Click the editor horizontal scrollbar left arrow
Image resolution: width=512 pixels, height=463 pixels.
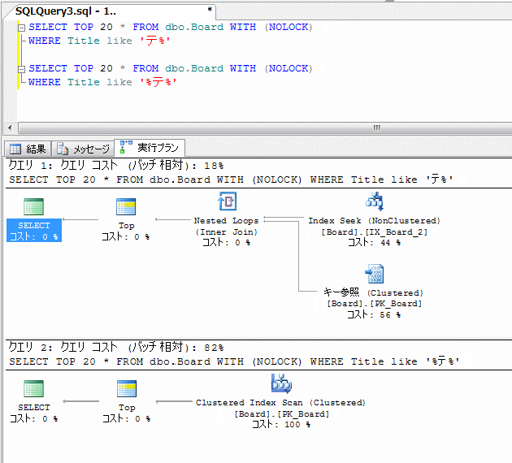pyautogui.click(x=10, y=128)
